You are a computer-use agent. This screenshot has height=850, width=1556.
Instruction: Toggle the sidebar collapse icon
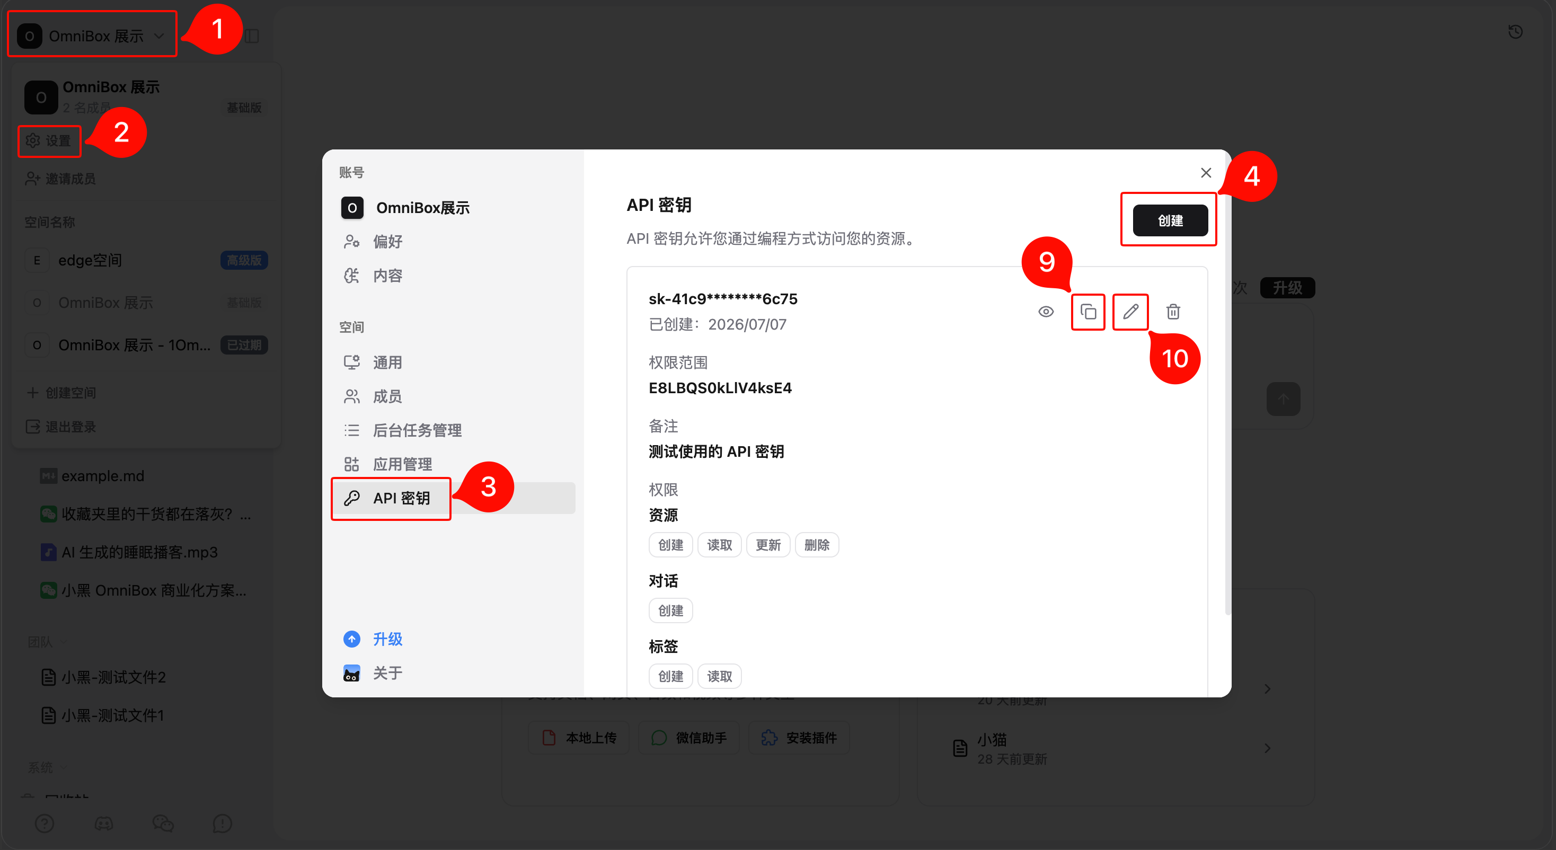[252, 36]
